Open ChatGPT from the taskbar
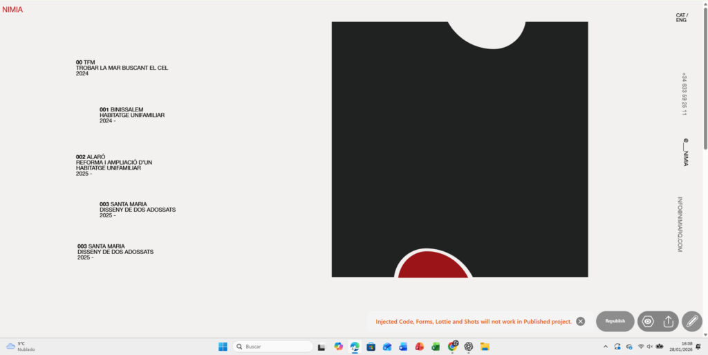The width and height of the screenshot is (708, 355). 469,347
